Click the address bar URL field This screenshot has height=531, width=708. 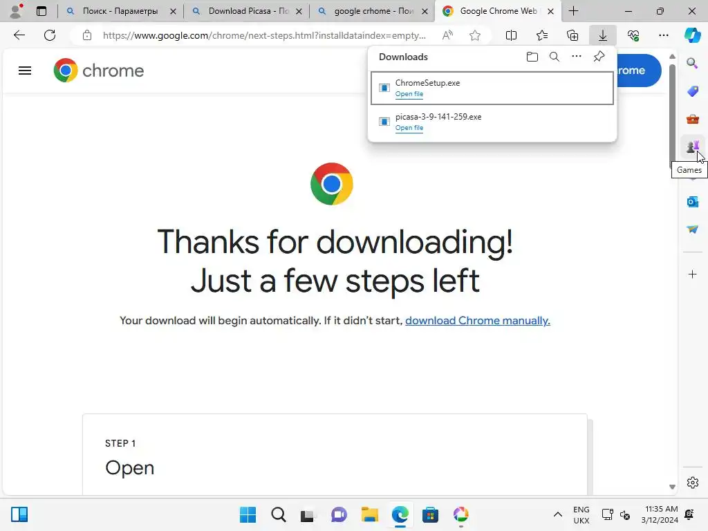[x=264, y=35]
